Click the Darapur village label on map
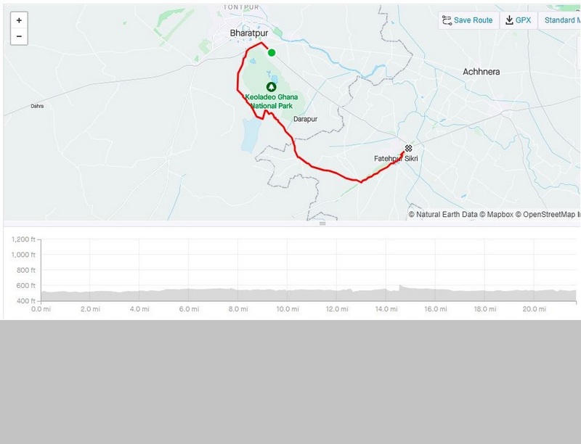The image size is (581, 444). click(306, 119)
